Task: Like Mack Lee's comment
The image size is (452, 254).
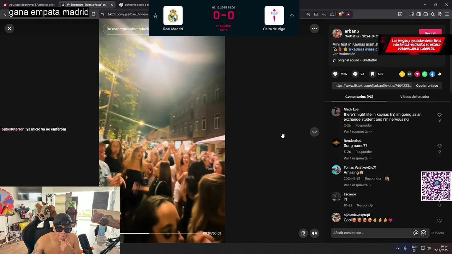Action: pos(439,115)
